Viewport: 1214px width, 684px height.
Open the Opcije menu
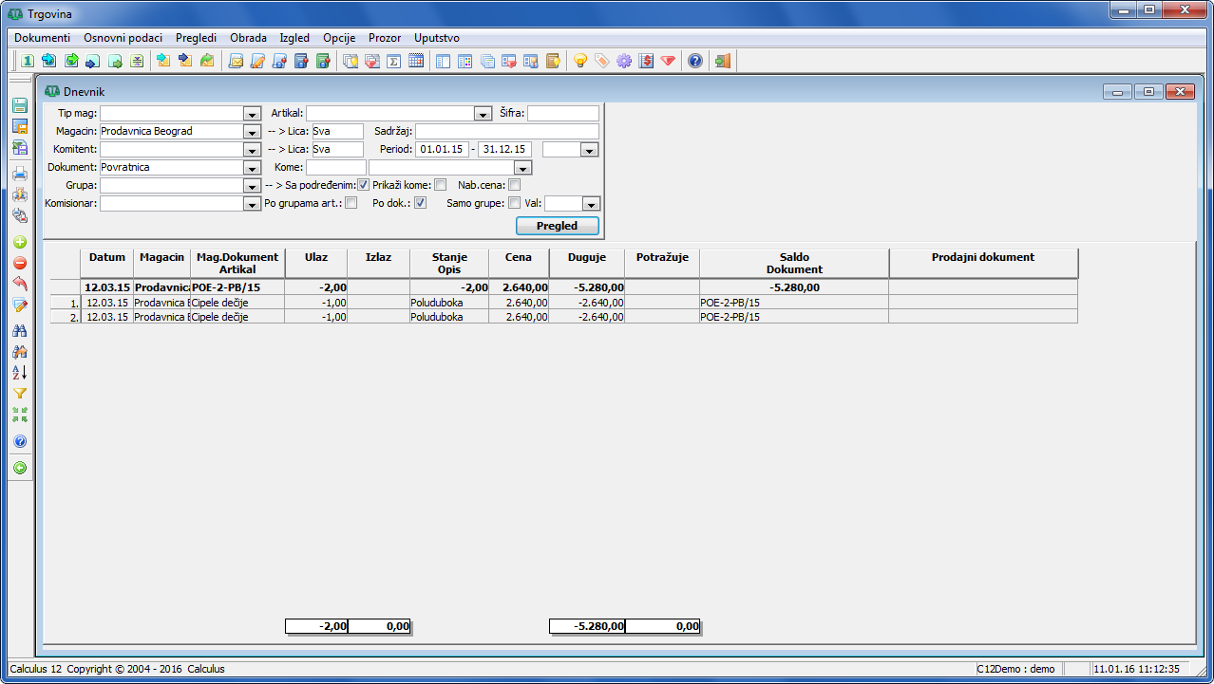click(x=339, y=38)
